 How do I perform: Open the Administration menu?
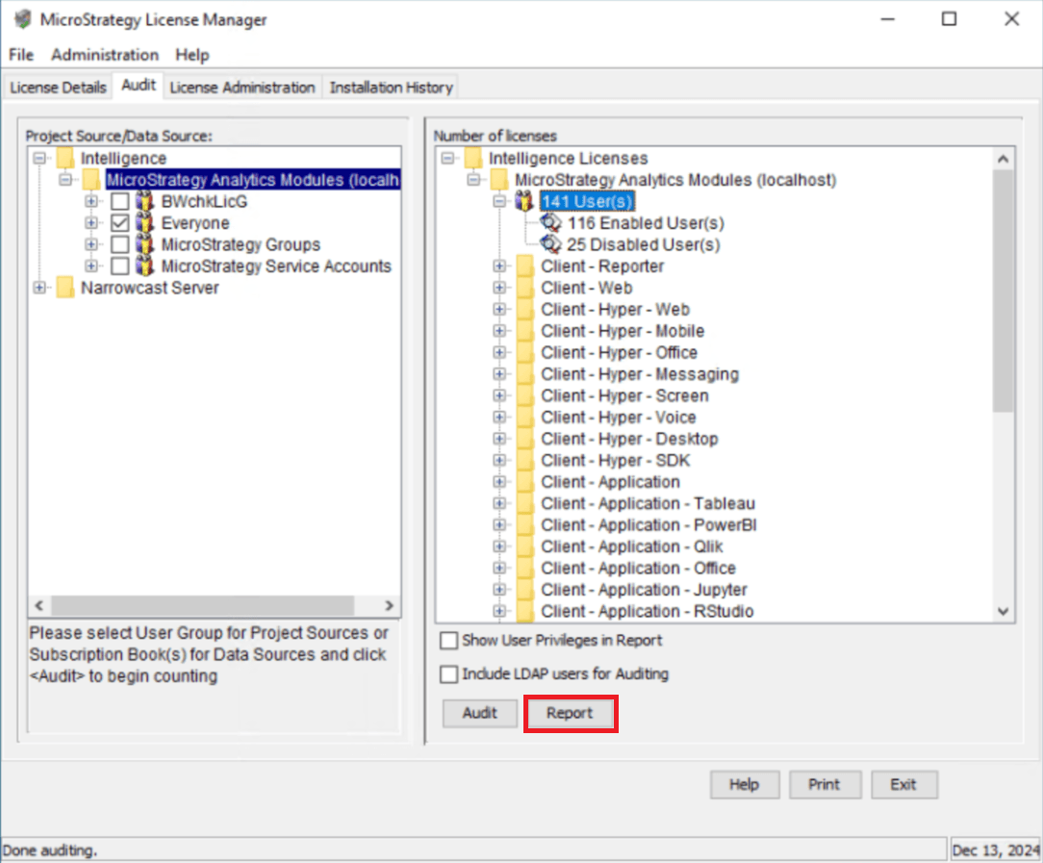[105, 55]
